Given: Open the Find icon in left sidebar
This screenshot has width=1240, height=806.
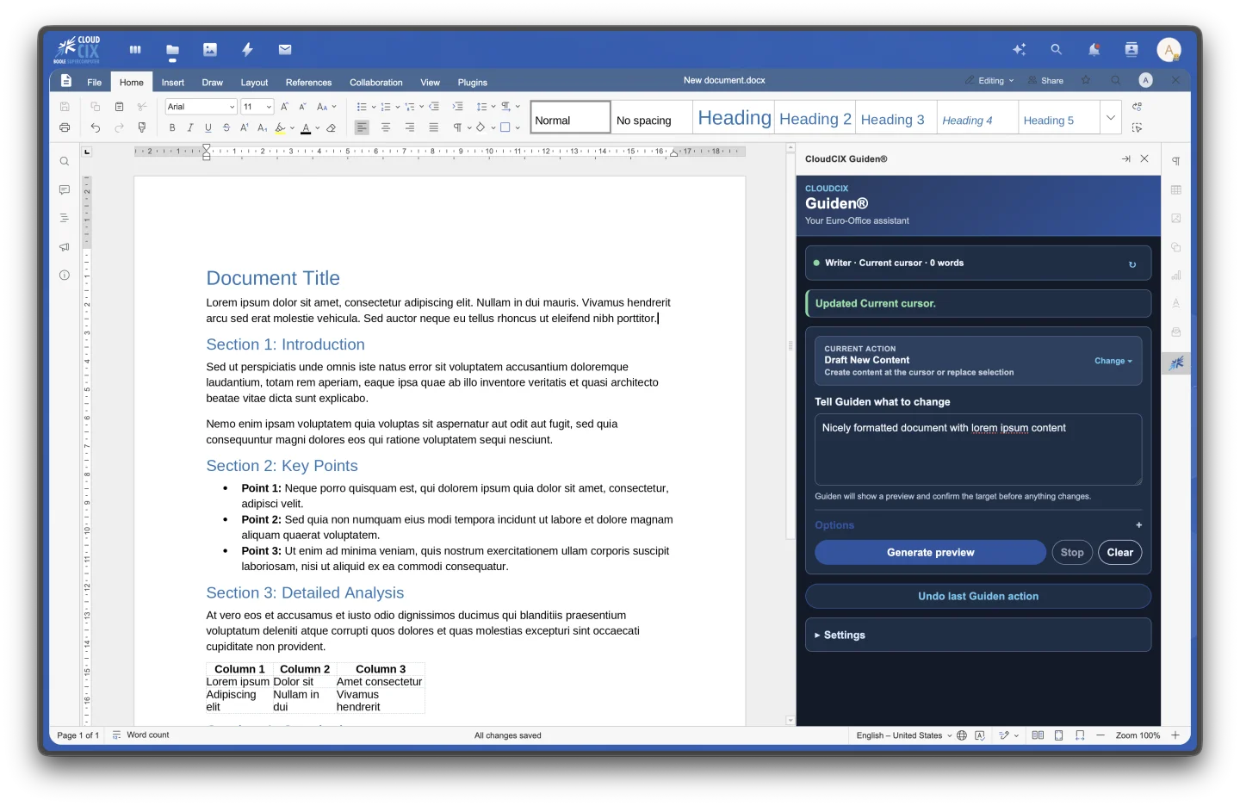Looking at the screenshot, I should pyautogui.click(x=65, y=161).
